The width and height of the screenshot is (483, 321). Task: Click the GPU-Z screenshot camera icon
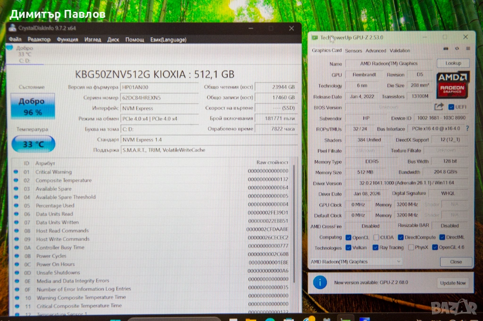tap(446, 49)
